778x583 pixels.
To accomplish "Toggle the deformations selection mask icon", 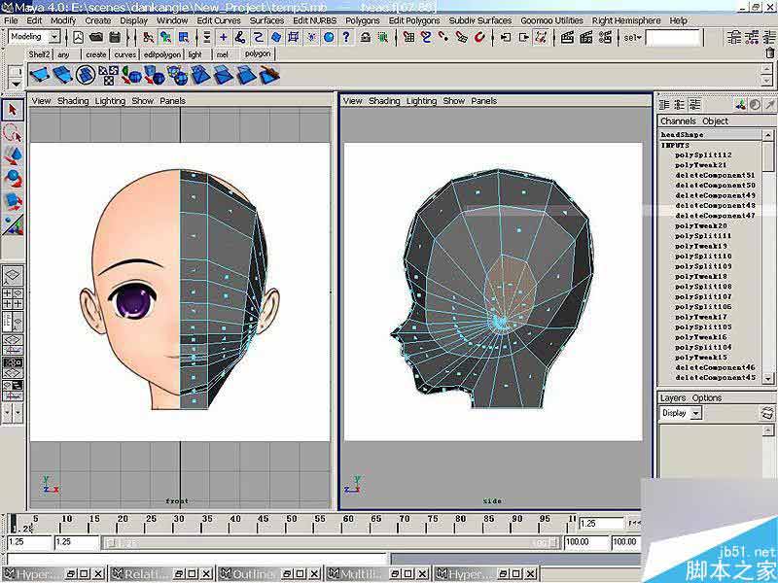I will tap(294, 37).
